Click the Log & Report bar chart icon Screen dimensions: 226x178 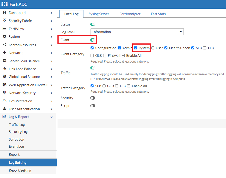(4, 117)
